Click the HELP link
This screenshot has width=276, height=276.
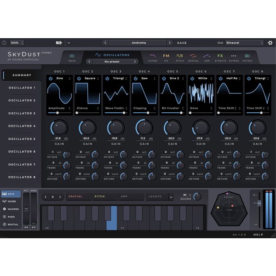[x=259, y=234]
